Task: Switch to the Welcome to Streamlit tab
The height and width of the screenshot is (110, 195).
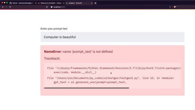Action: pyautogui.click(x=51, y=3)
